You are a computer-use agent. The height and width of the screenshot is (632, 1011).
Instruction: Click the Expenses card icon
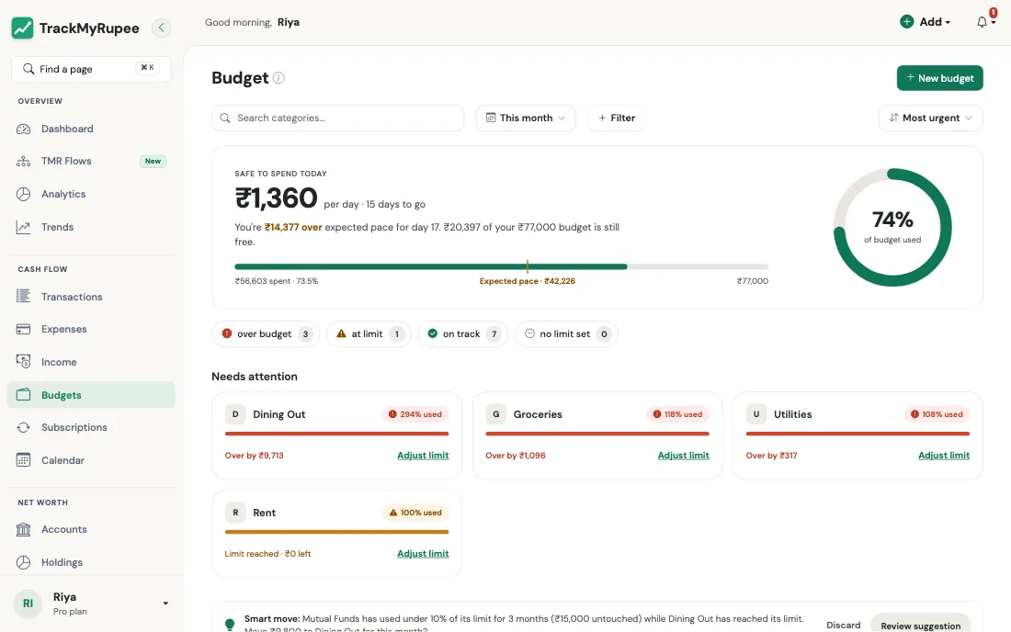pos(23,329)
